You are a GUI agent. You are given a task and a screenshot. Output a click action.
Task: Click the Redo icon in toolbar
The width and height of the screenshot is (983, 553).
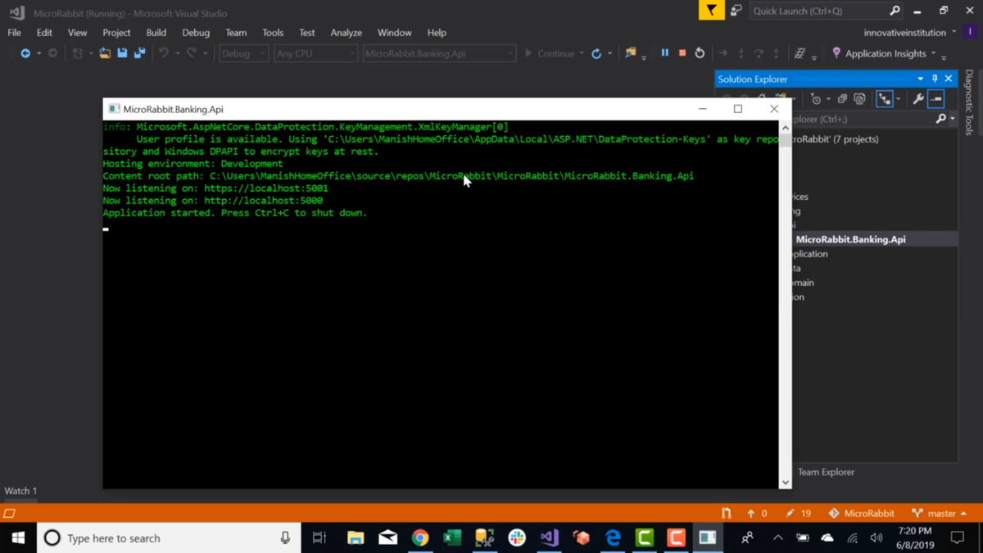192,53
